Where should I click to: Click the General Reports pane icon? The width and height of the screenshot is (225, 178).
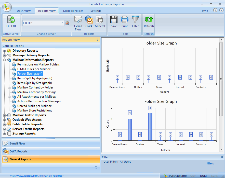coord(5,159)
